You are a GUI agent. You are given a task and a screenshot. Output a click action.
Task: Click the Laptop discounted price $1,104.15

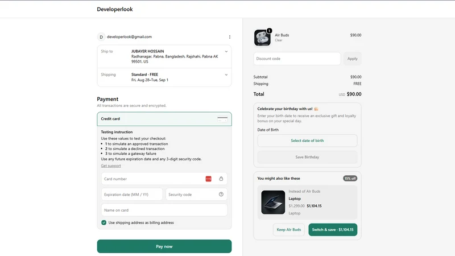pyautogui.click(x=315, y=206)
